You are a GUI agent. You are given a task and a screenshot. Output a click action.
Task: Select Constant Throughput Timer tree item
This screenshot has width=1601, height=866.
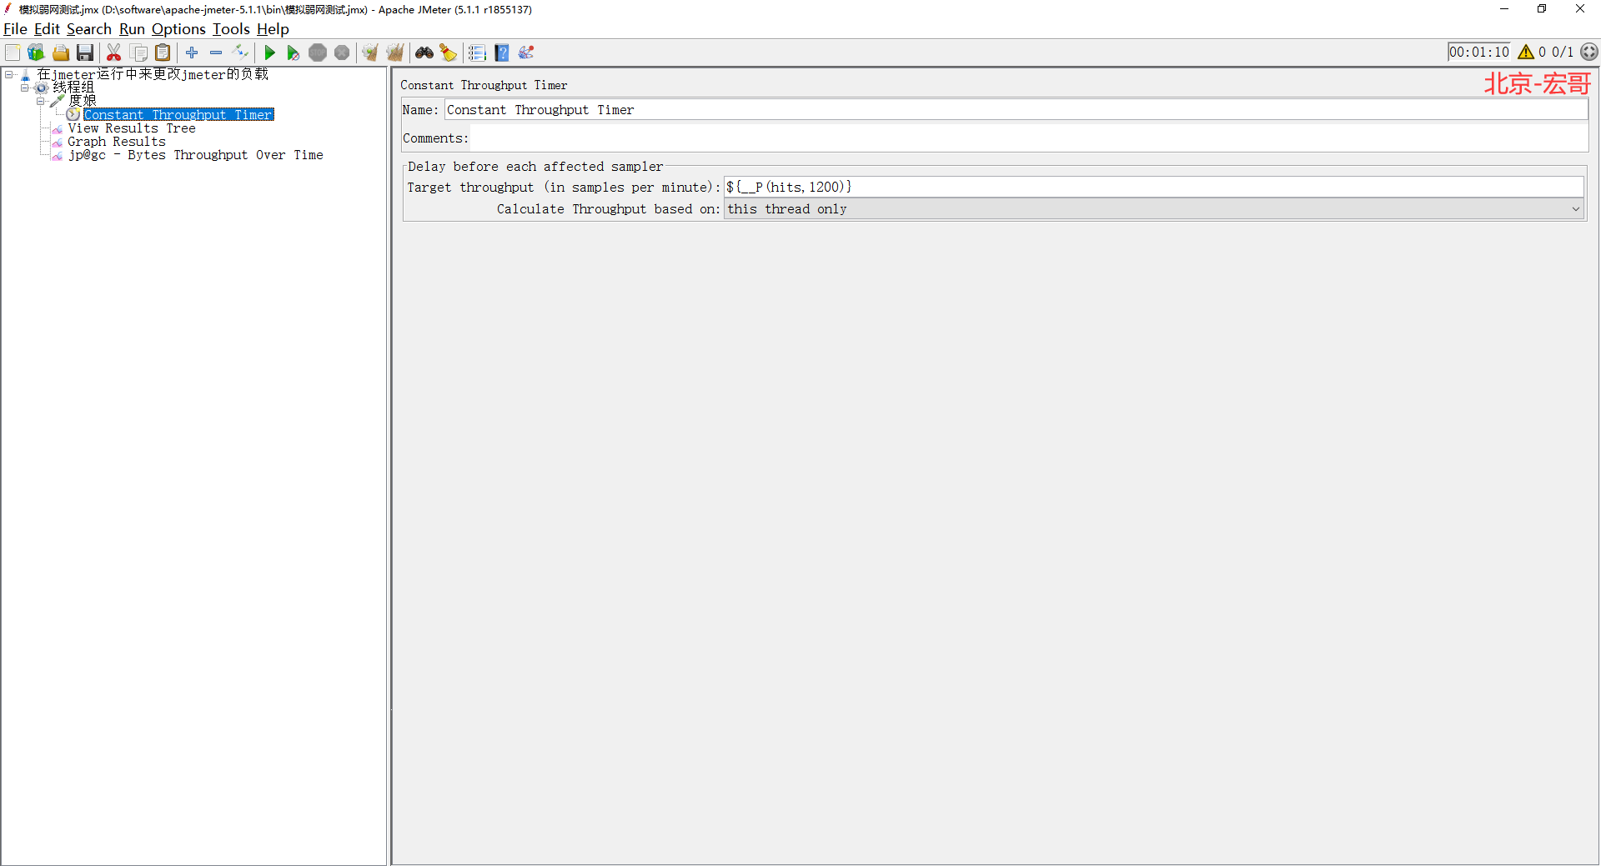pos(178,114)
